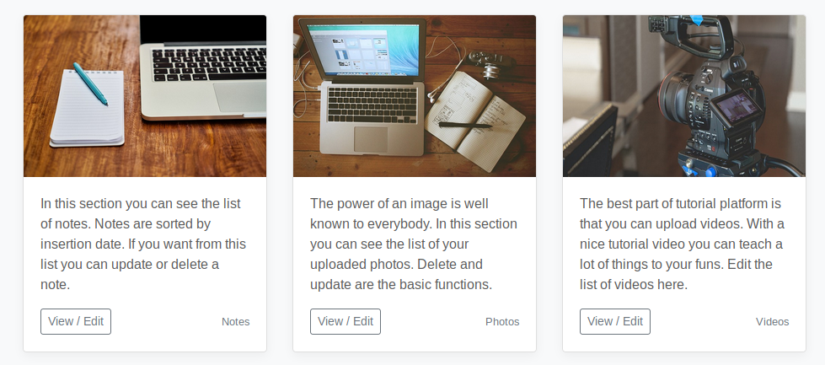The width and height of the screenshot is (825, 365).
Task: Click View / Edit button in Notes card
Action: tap(76, 321)
